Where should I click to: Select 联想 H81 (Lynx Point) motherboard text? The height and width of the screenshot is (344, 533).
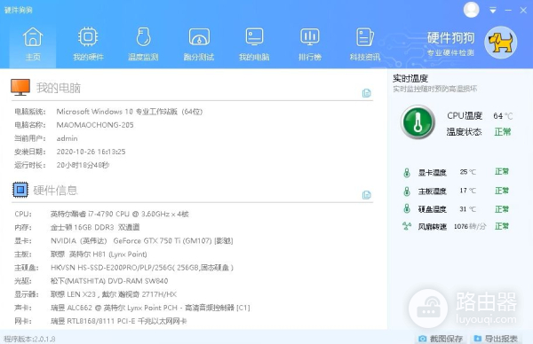(x=99, y=254)
